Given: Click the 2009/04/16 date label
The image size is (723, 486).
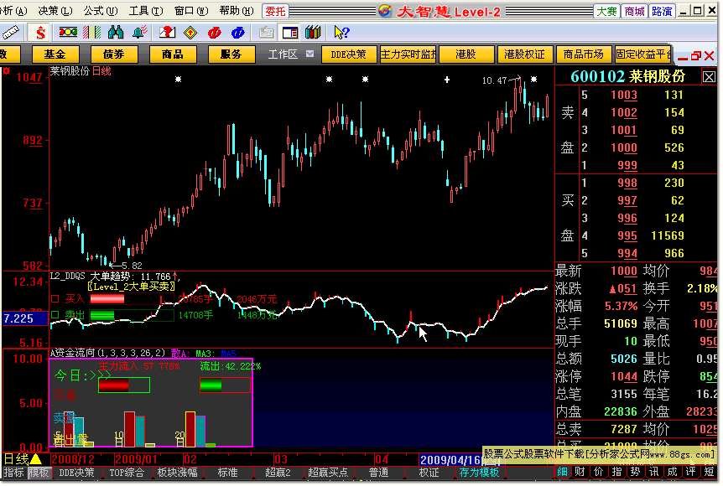Looking at the screenshot, I should pos(451,460).
